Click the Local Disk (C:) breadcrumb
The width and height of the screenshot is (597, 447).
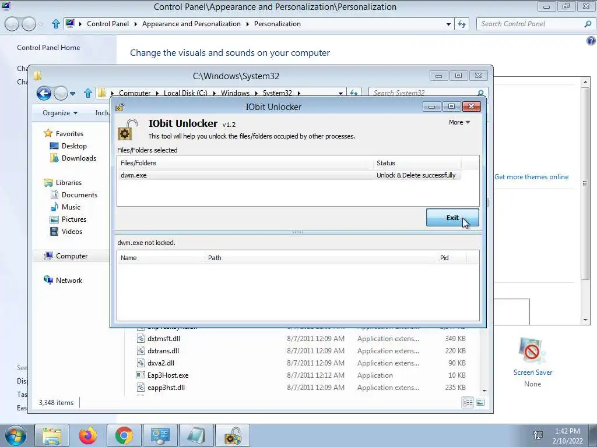point(185,93)
